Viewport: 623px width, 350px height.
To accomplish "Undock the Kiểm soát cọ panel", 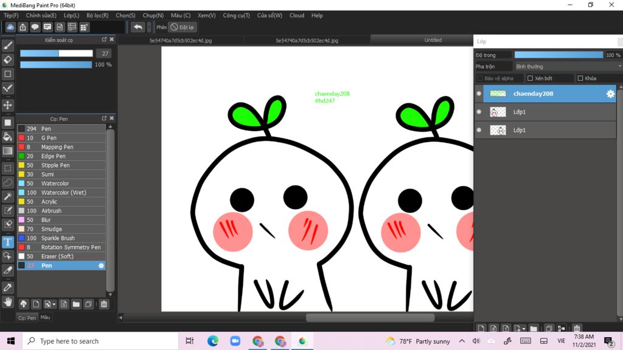I will [x=104, y=39].
